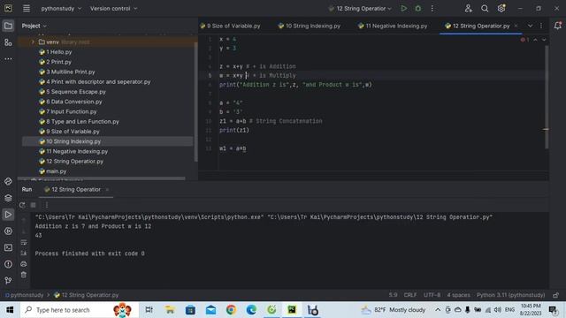Go to previous highlighted error arrow
The height and width of the screenshot is (318, 566).
pos(535,40)
